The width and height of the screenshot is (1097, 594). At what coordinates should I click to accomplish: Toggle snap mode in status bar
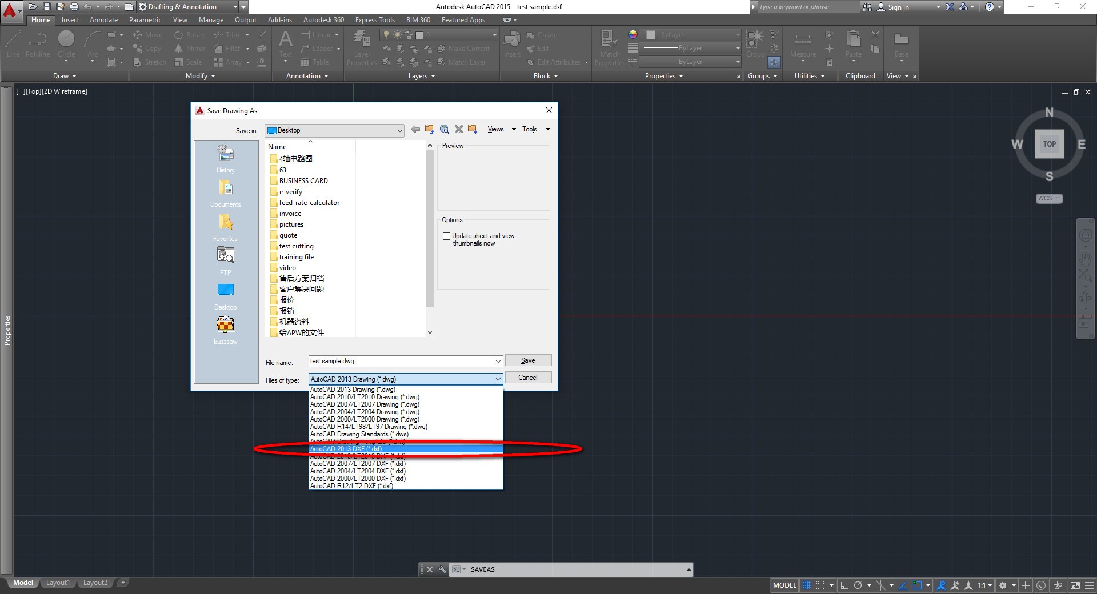820,585
